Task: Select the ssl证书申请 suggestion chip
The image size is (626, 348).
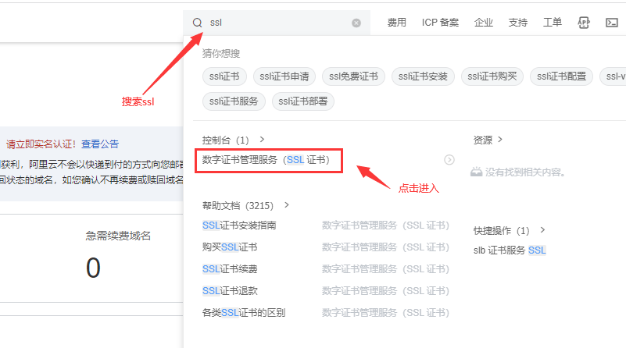Action: click(284, 76)
